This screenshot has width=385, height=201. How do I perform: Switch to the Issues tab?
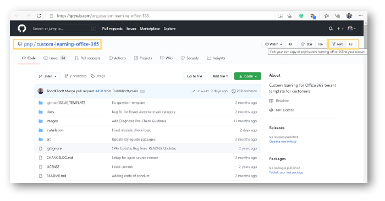pos(55,58)
